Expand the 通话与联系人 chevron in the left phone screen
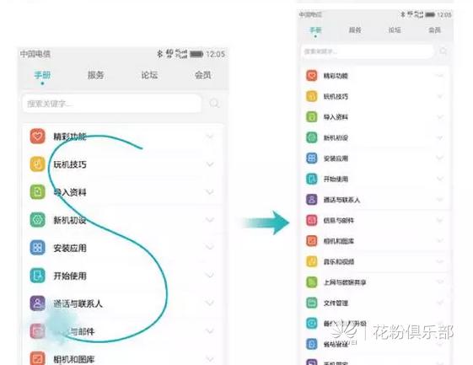The width and height of the screenshot is (473, 365). pos(210,303)
